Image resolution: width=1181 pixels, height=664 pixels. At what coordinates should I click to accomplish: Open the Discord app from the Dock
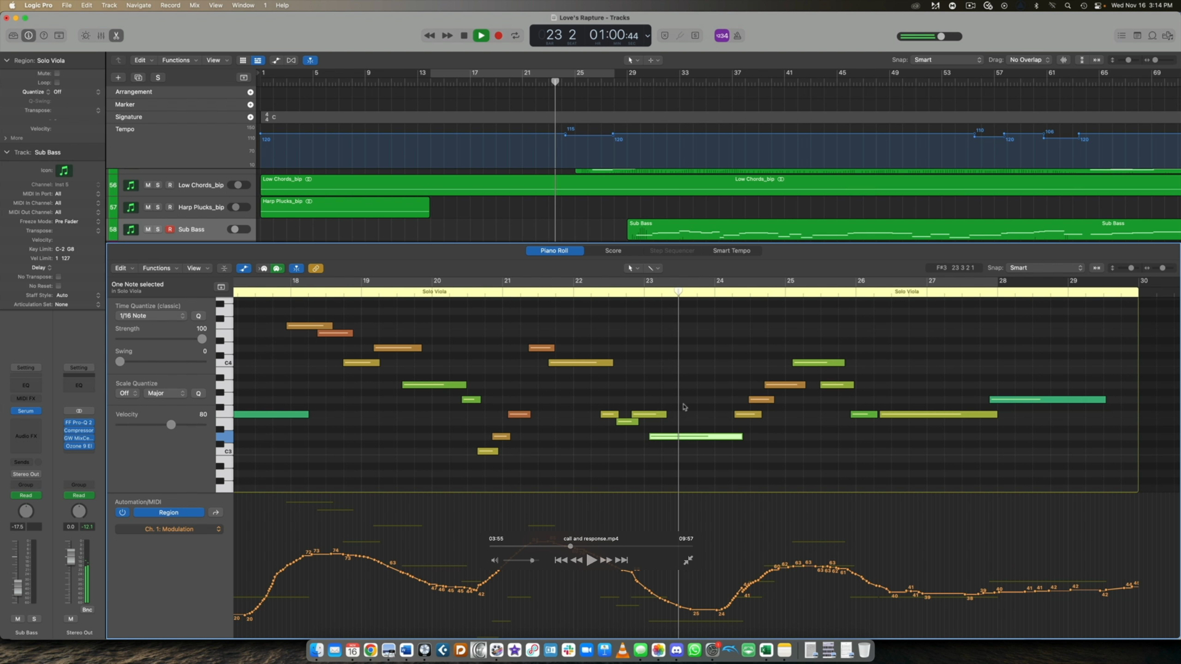click(x=677, y=650)
